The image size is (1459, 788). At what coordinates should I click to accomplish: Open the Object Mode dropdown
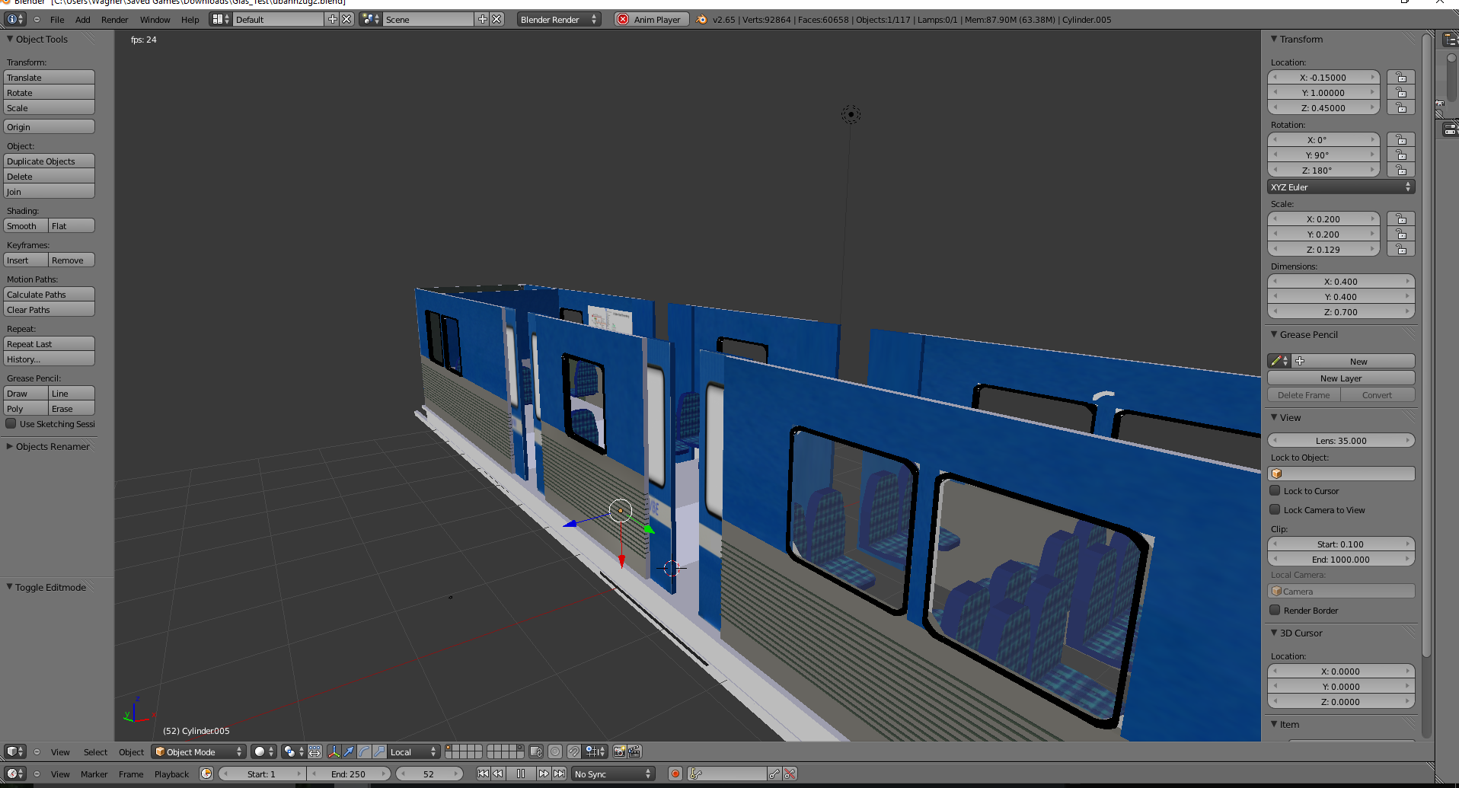198,751
